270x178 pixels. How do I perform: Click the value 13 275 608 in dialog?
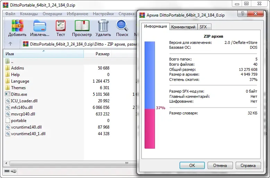click(248, 69)
